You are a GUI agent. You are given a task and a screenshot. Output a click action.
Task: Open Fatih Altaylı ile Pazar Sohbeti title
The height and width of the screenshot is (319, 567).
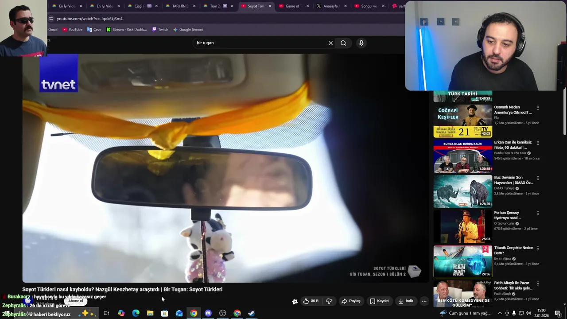click(x=513, y=285)
